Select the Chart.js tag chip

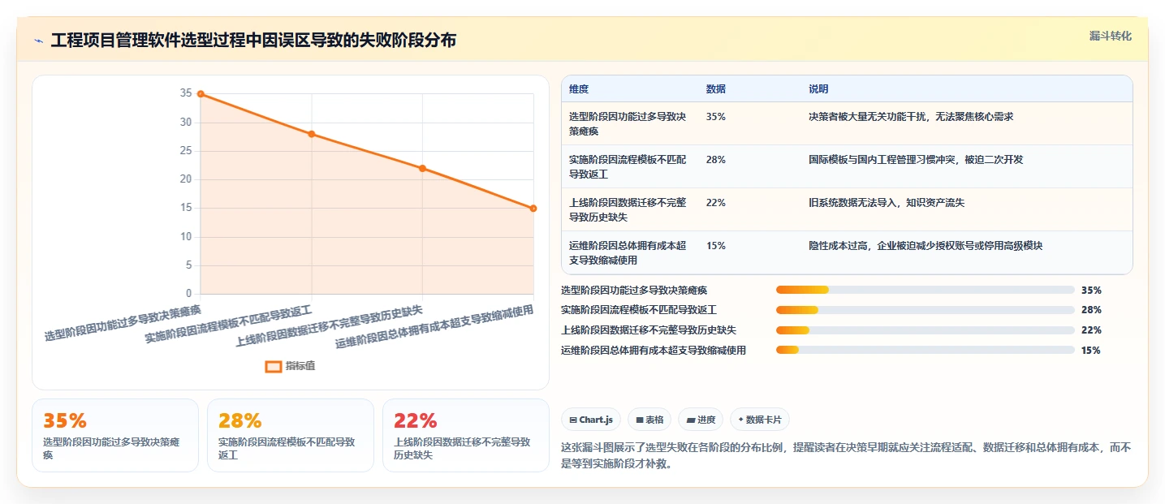(x=591, y=420)
